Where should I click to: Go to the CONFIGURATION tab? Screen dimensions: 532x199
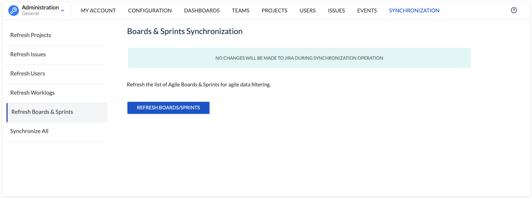pyautogui.click(x=150, y=11)
